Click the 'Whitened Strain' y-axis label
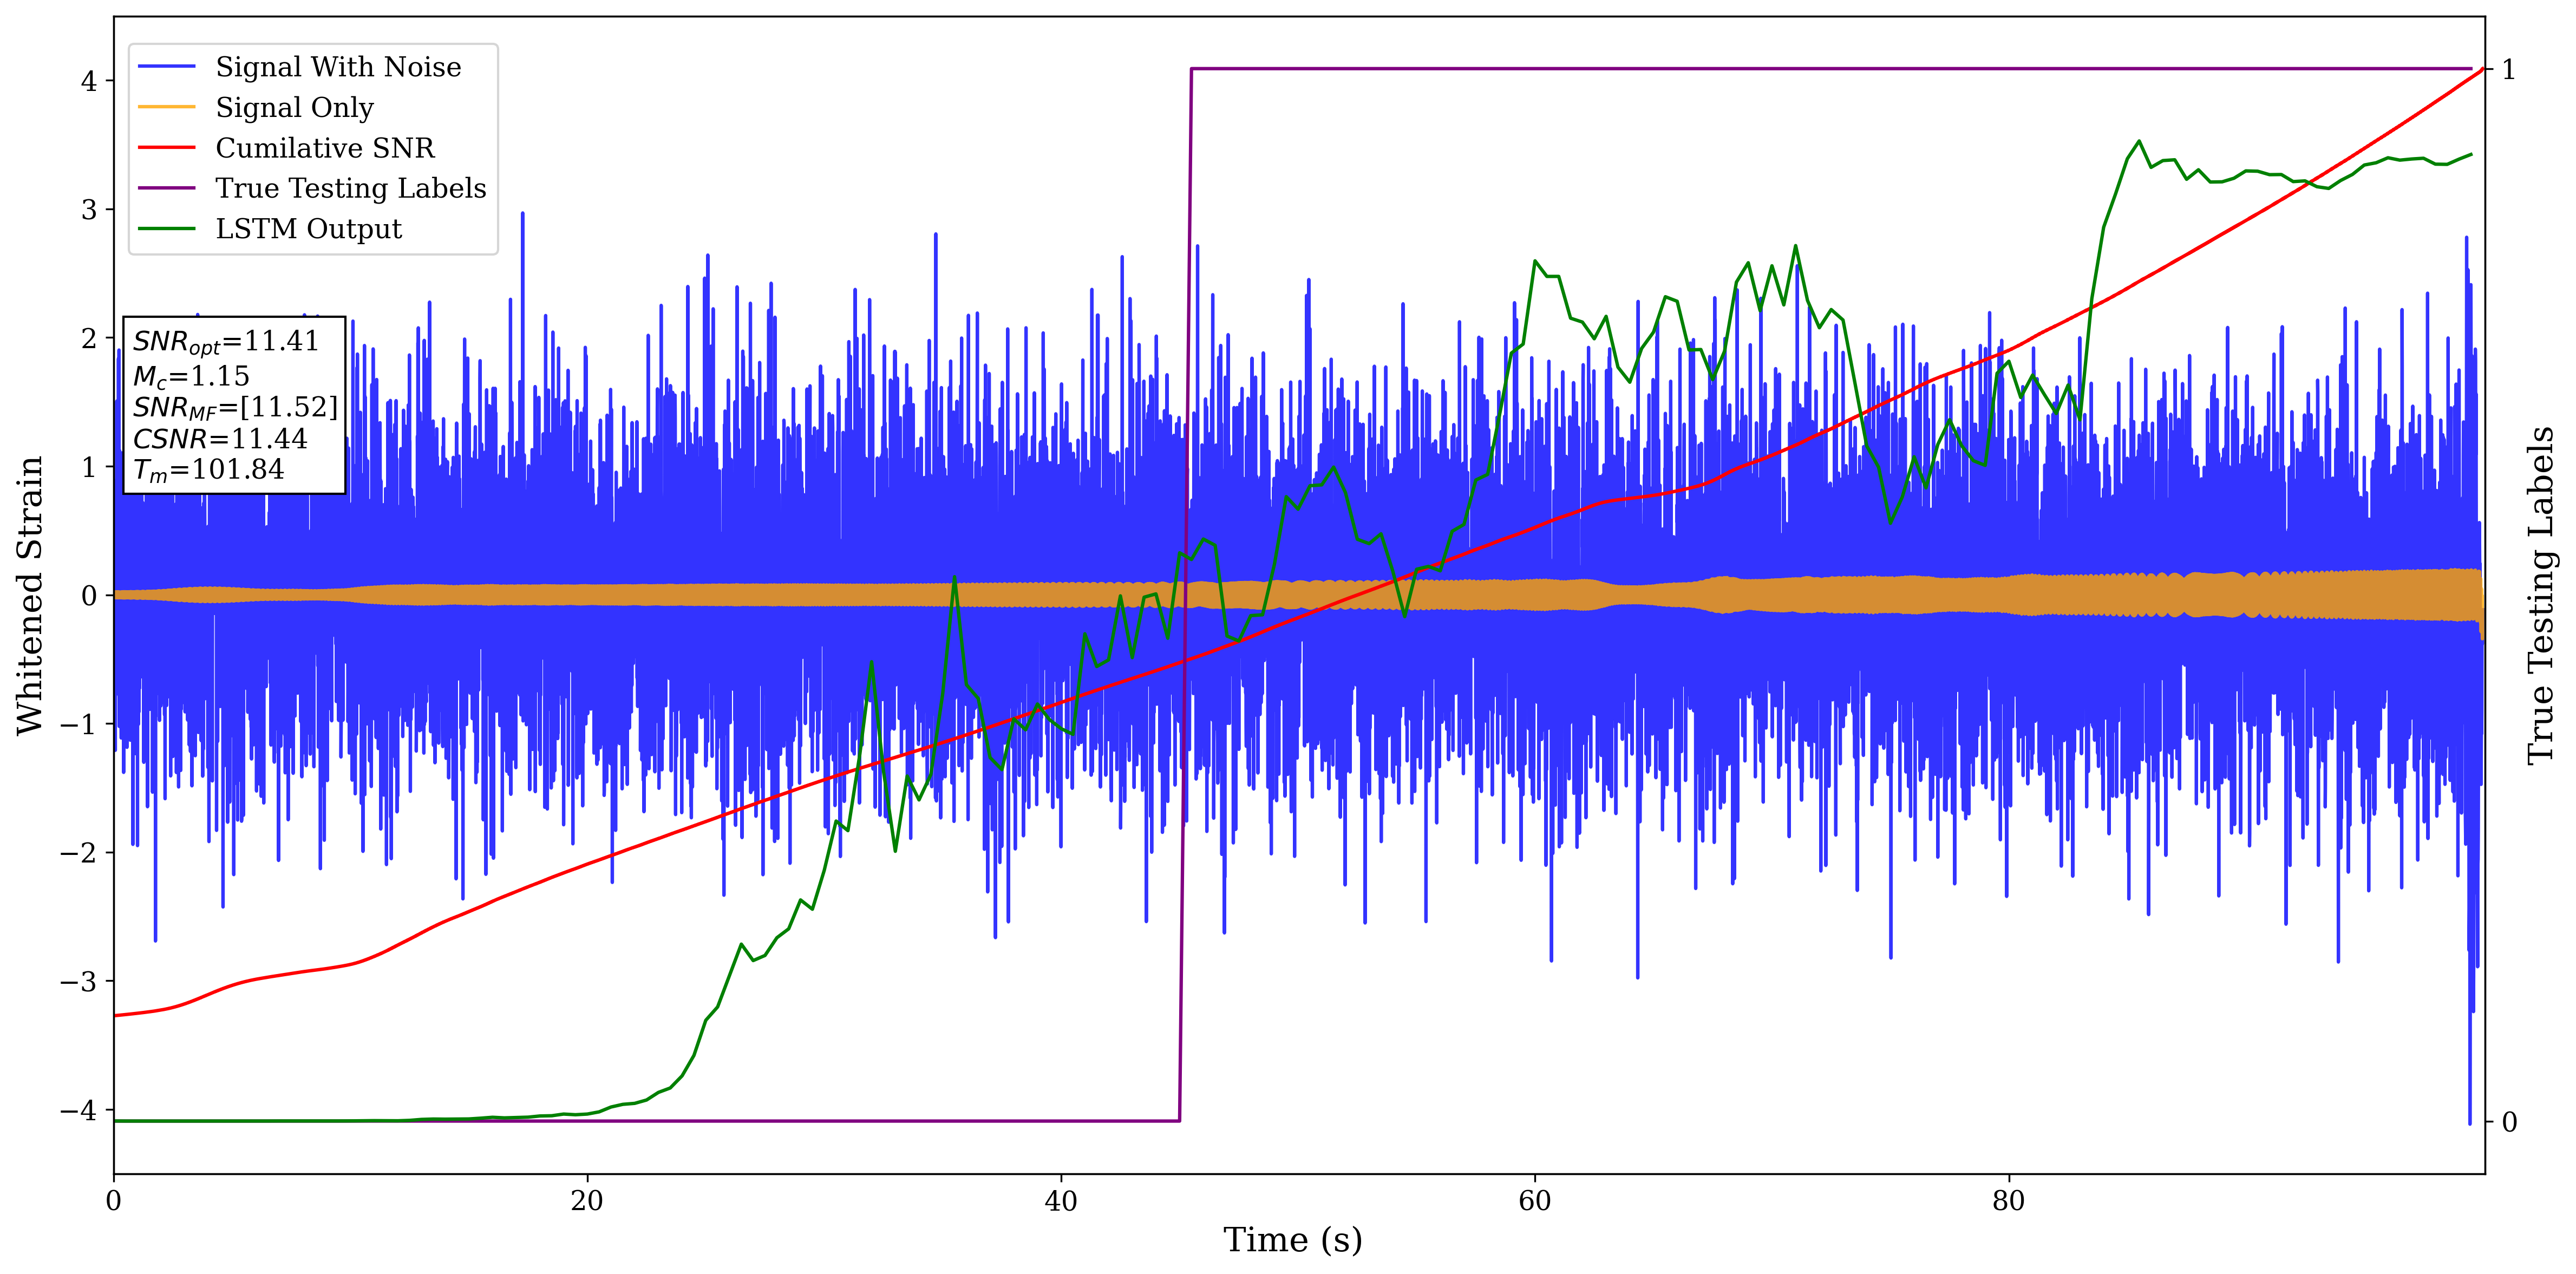 pos(30,595)
